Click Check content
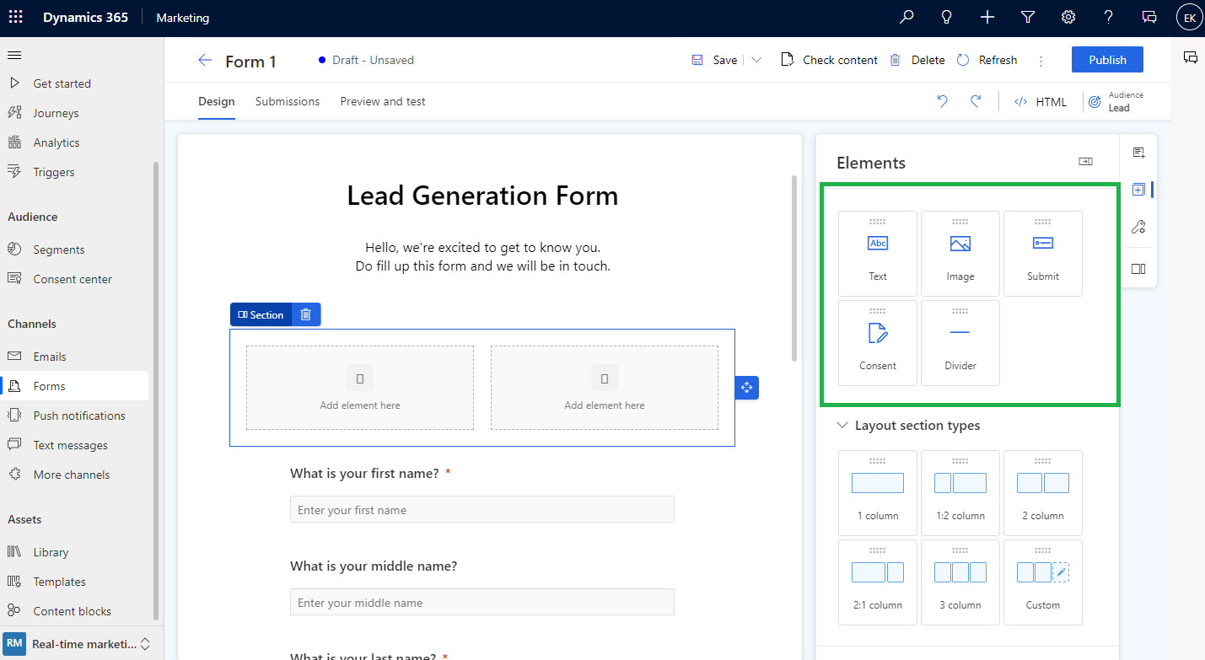 point(830,60)
